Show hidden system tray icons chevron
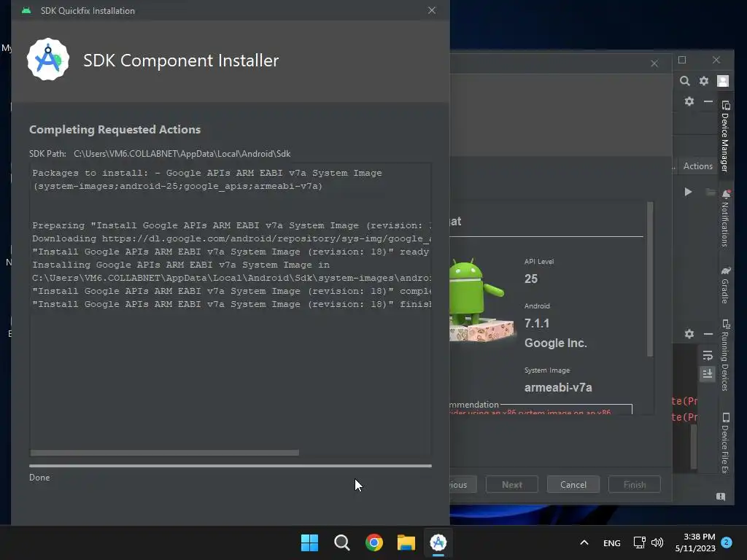This screenshot has width=747, height=560. coord(584,542)
